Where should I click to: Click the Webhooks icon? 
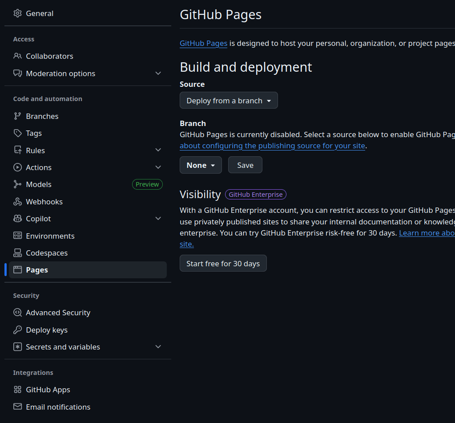coord(17,202)
